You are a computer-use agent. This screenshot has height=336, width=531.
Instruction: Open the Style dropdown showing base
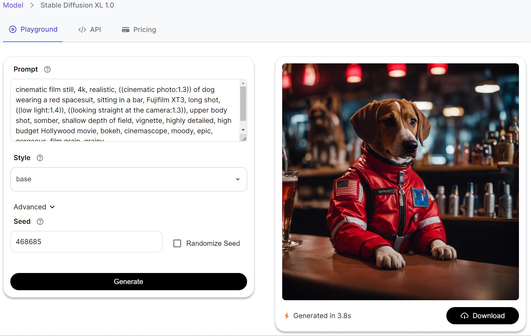[128, 179]
